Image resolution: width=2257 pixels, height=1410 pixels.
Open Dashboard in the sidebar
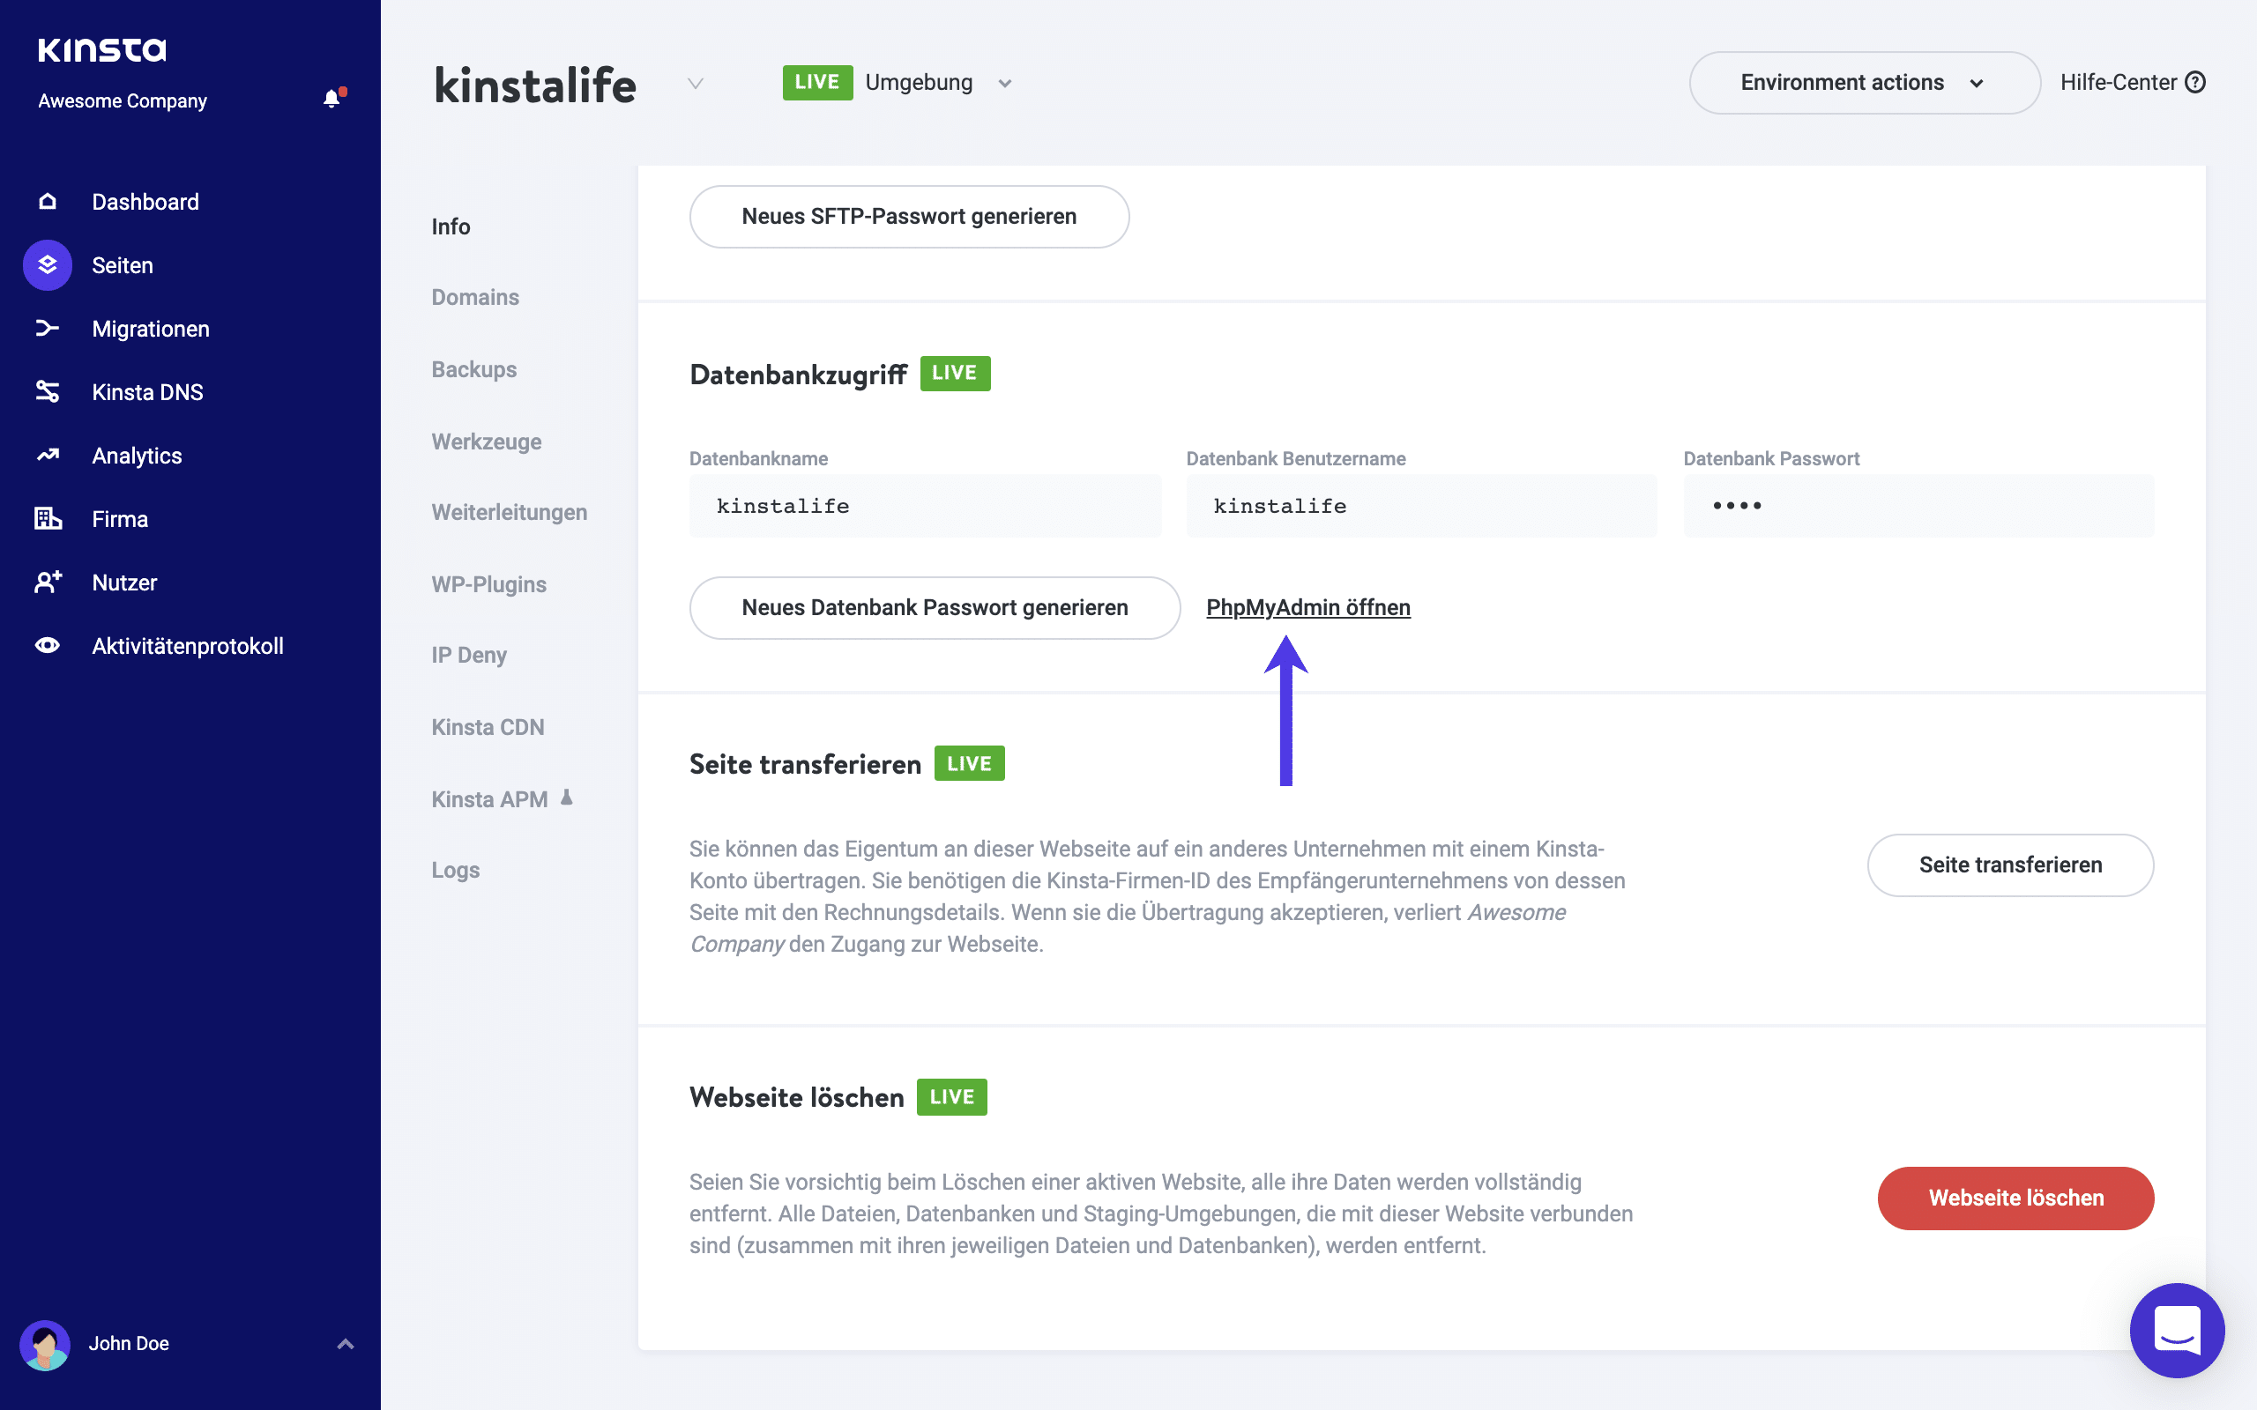(x=145, y=202)
